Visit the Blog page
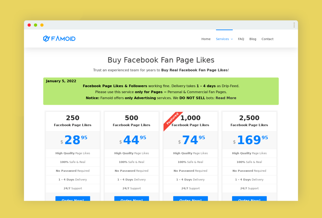322x218 pixels. tap(253, 39)
